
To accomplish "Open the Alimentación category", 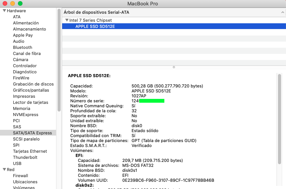I will pos(26,23).
